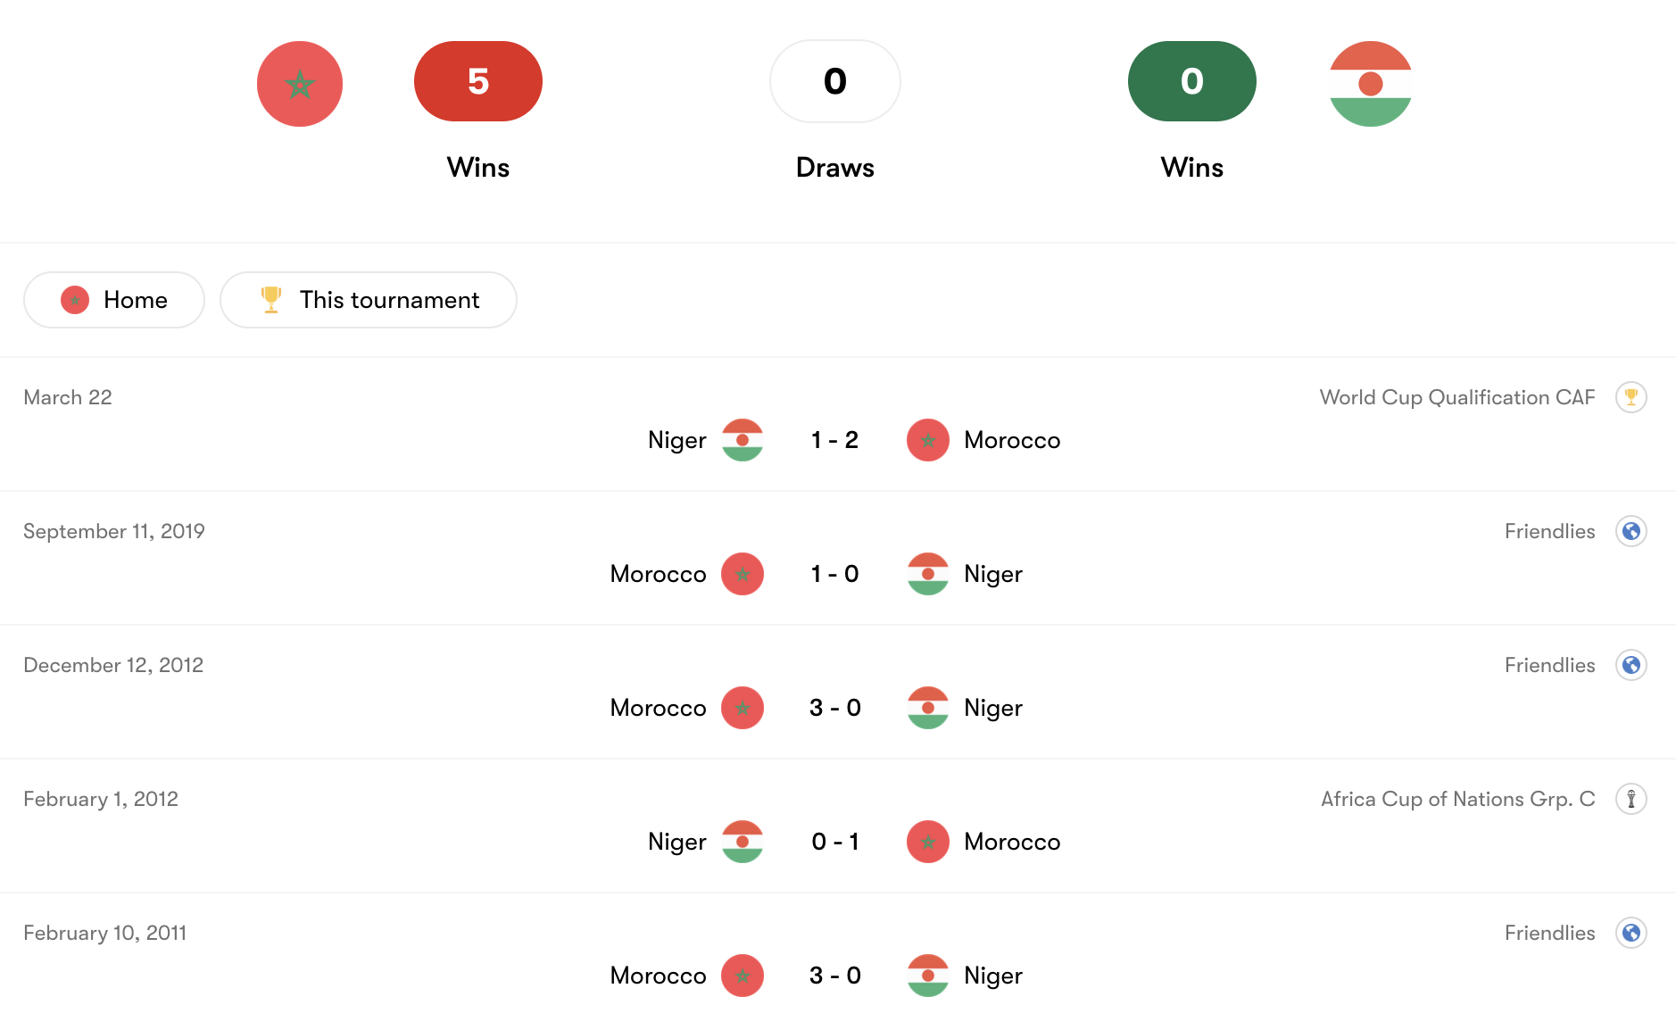Open the September 2019 1 - 0 match score
1676x1030 pixels.
[x=834, y=574]
